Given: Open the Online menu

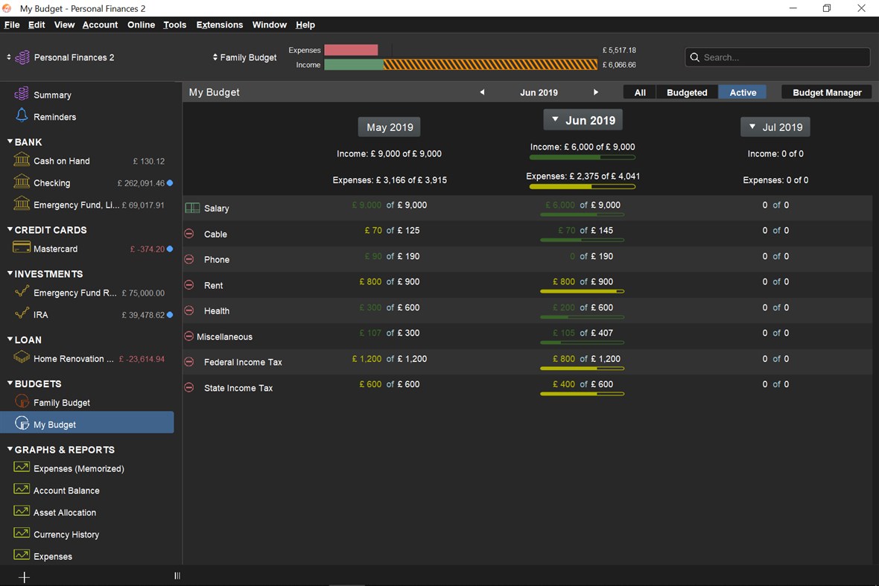Looking at the screenshot, I should (141, 25).
